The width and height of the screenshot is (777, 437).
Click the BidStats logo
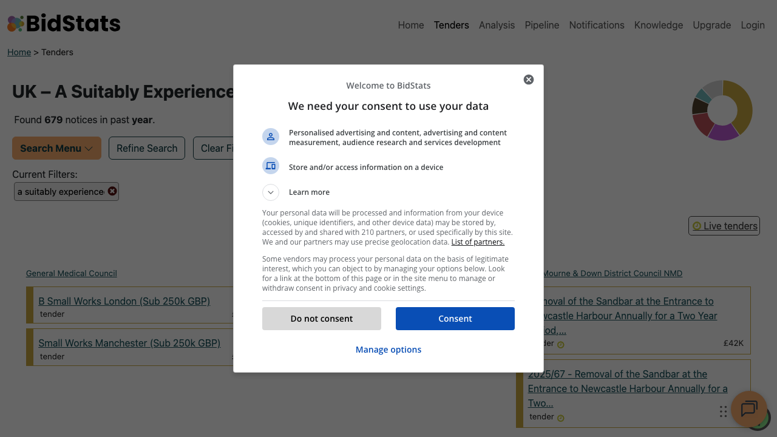(64, 24)
